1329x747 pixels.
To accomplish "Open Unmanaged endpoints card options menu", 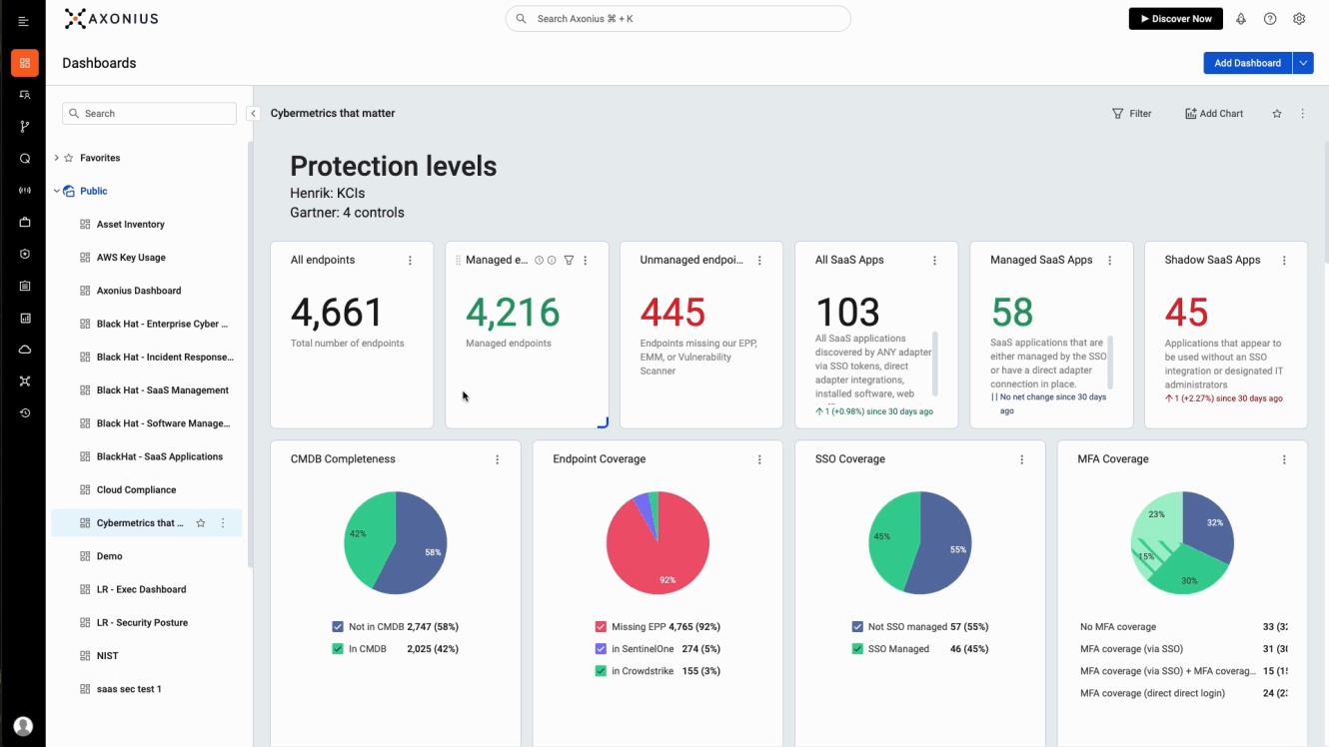I will click(x=759, y=261).
